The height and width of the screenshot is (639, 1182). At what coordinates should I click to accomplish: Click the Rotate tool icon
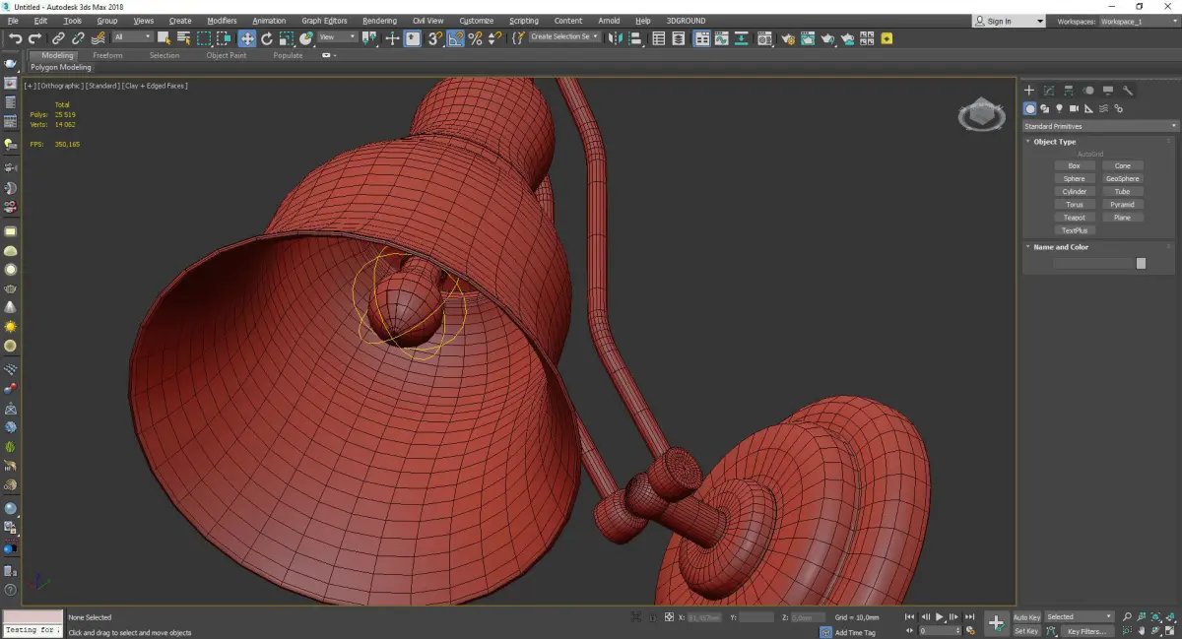tap(266, 38)
